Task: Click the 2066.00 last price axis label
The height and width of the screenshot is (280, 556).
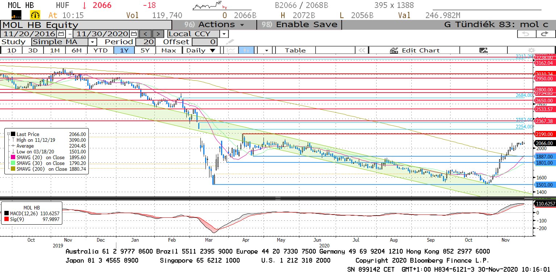Action: [544, 143]
